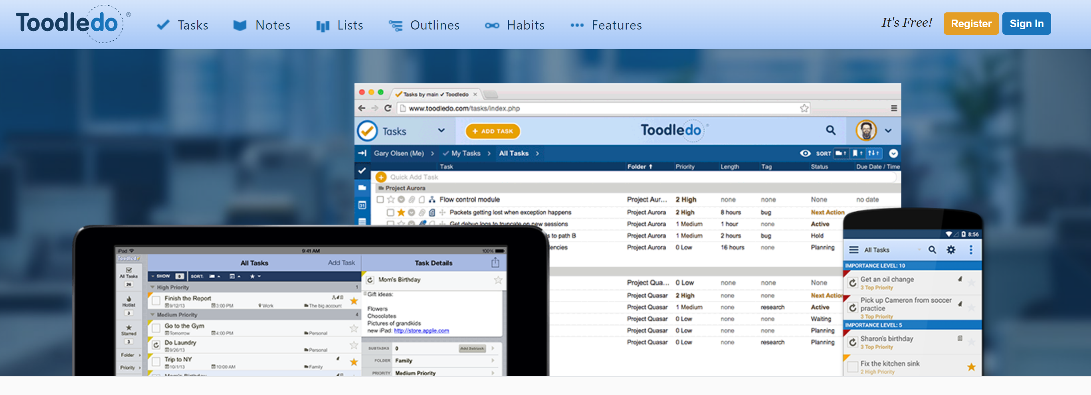This screenshot has height=395, width=1091.
Task: Open the overflow three-dot menu in phone app
Action: 971,250
